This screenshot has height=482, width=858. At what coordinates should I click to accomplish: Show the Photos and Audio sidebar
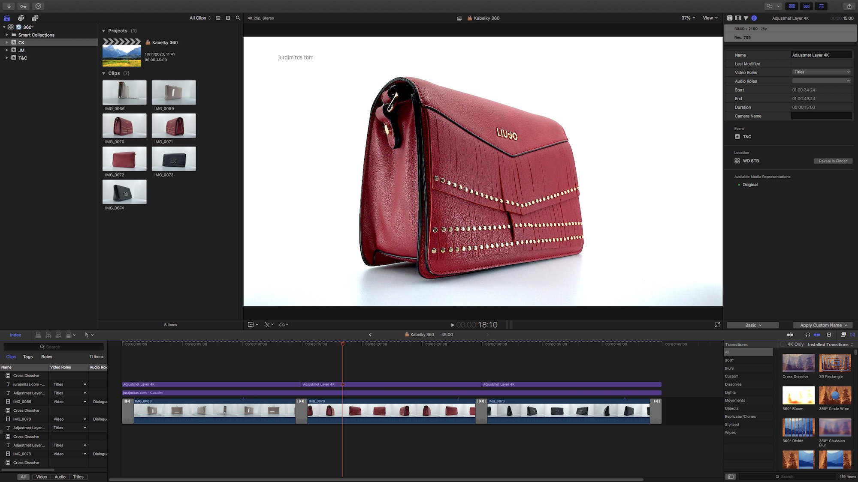click(21, 18)
